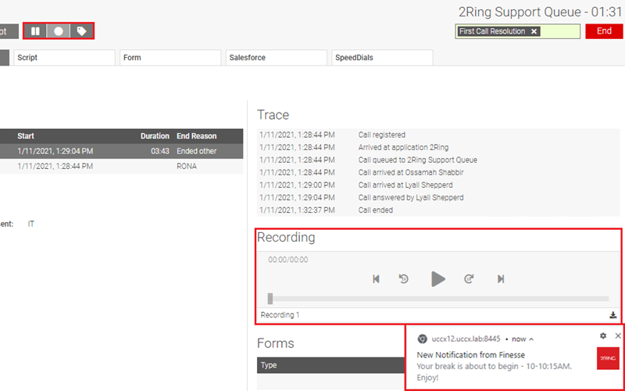Screen dimensions: 625x391
Task: Click the 'Call answered by Lyall Shepperd' trace entry
Action: click(411, 198)
